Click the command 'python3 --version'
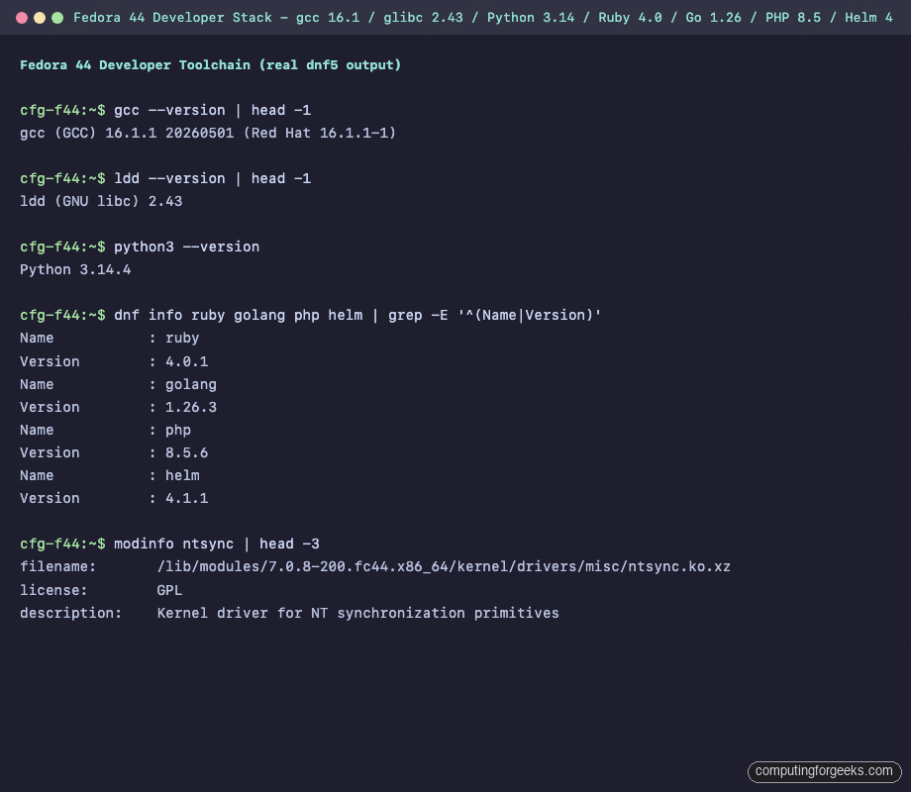Screen dimensions: 911x792 click(x=186, y=247)
